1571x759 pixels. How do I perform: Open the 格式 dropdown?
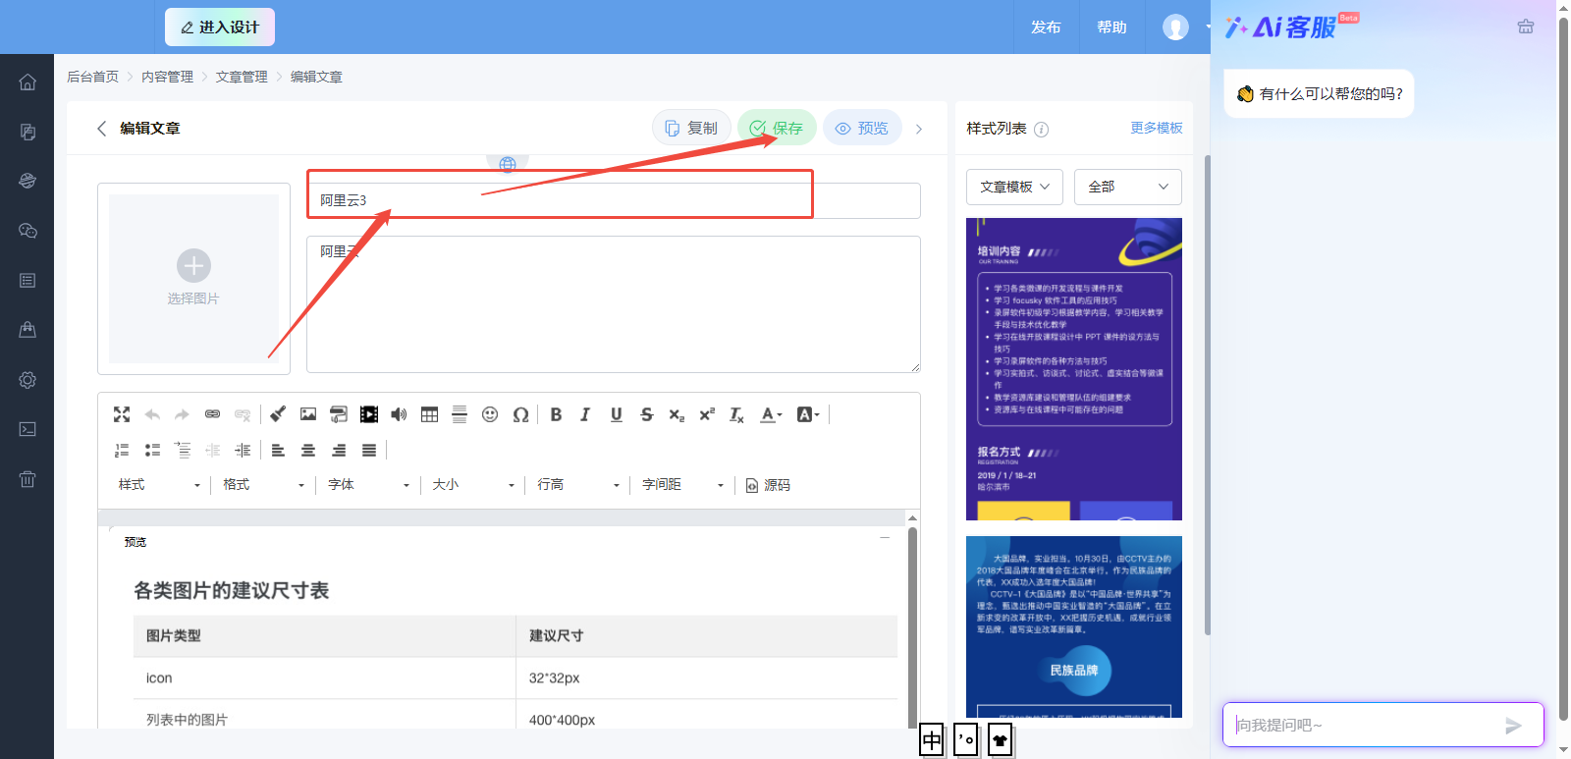263,485
